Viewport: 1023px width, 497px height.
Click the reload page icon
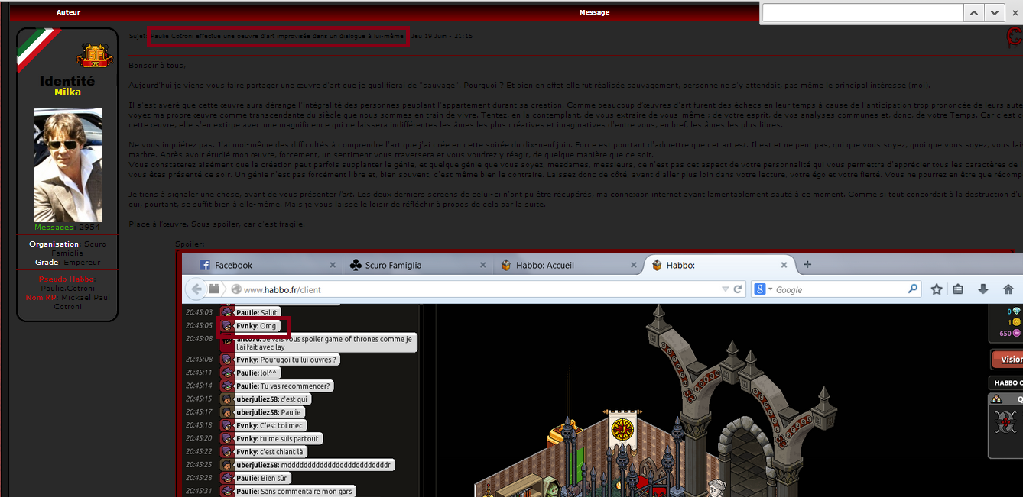(x=738, y=289)
